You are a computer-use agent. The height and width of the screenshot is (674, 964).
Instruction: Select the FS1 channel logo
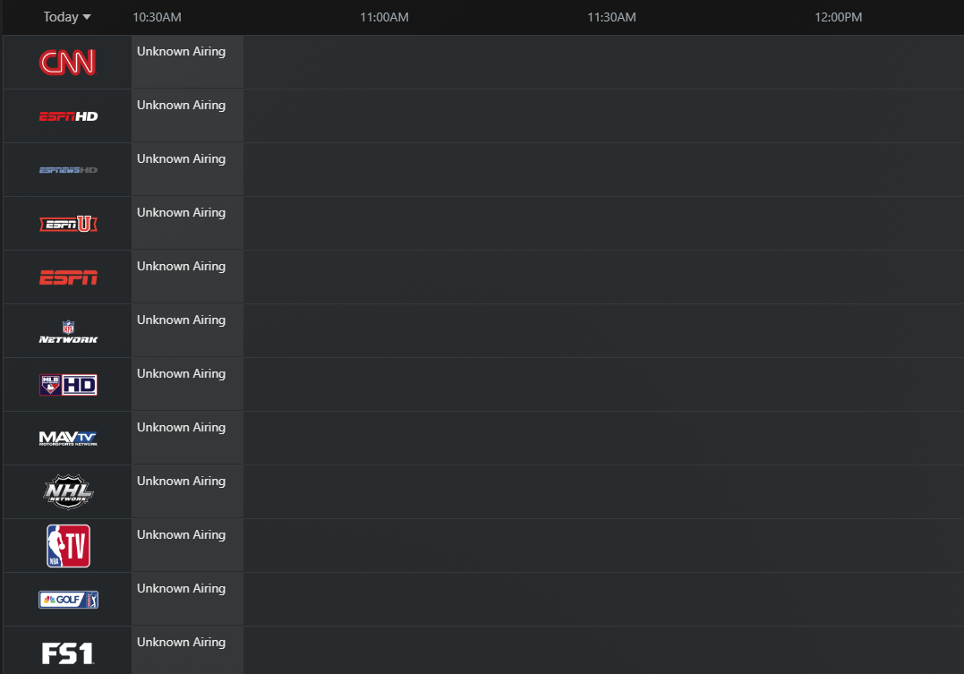pos(68,653)
